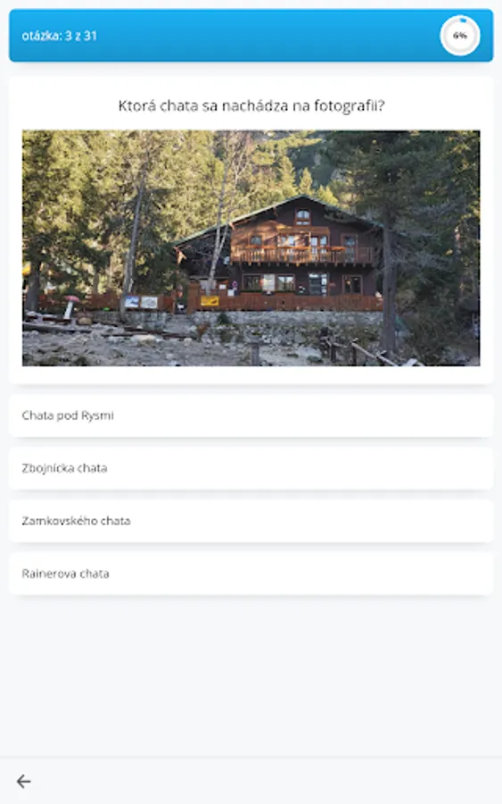Go back using the arrow icon
Screen dimensions: 502x804
pos(23,781)
